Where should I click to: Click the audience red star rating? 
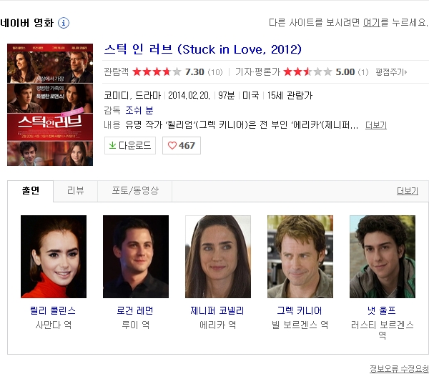pyautogui.click(x=157, y=72)
